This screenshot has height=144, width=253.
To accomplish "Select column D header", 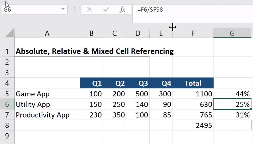I will tap(138, 33).
